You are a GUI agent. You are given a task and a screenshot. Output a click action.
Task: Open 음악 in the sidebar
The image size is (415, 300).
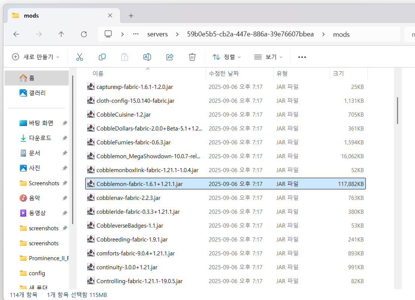click(x=36, y=198)
